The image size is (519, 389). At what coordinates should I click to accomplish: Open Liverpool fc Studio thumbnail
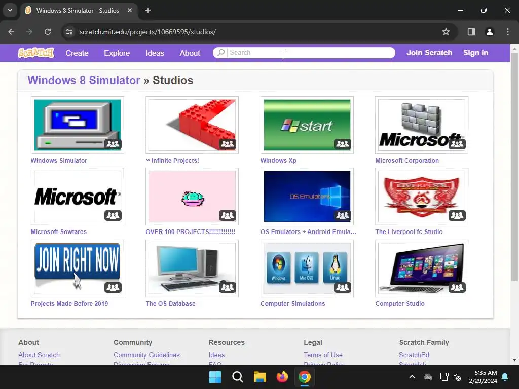click(x=421, y=197)
